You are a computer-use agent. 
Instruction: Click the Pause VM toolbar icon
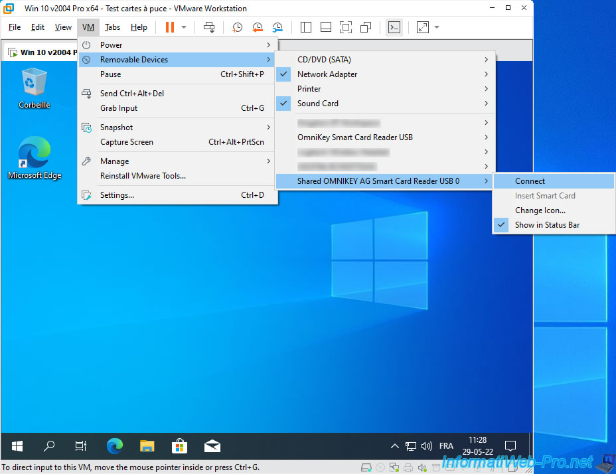click(170, 27)
